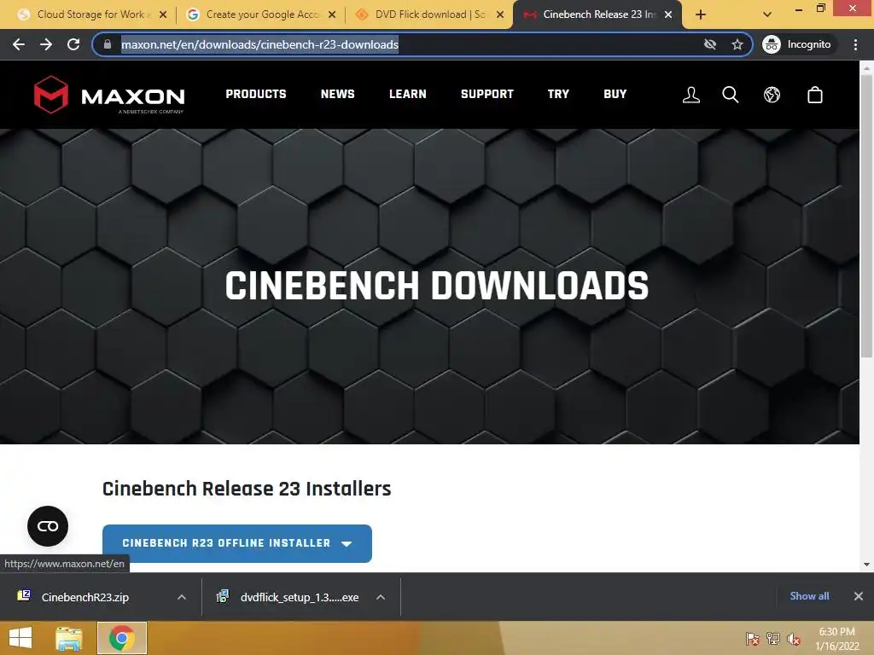Viewport: 874px width, 655px height.
Task: Click the taskbar clock showing 6:30 PM
Action: (x=836, y=639)
